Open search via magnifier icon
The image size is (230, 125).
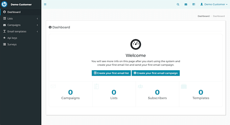pos(178,4)
